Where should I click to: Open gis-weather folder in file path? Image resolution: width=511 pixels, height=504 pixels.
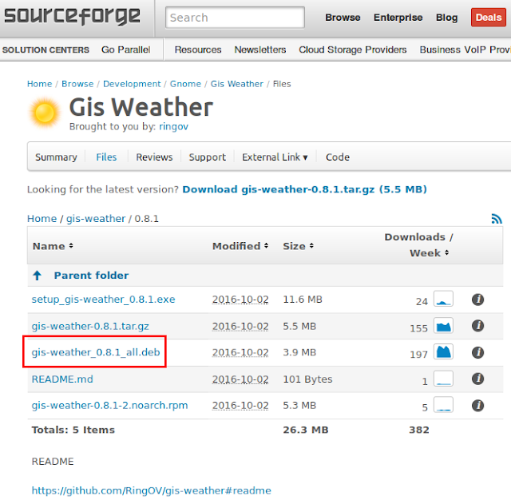coord(96,218)
